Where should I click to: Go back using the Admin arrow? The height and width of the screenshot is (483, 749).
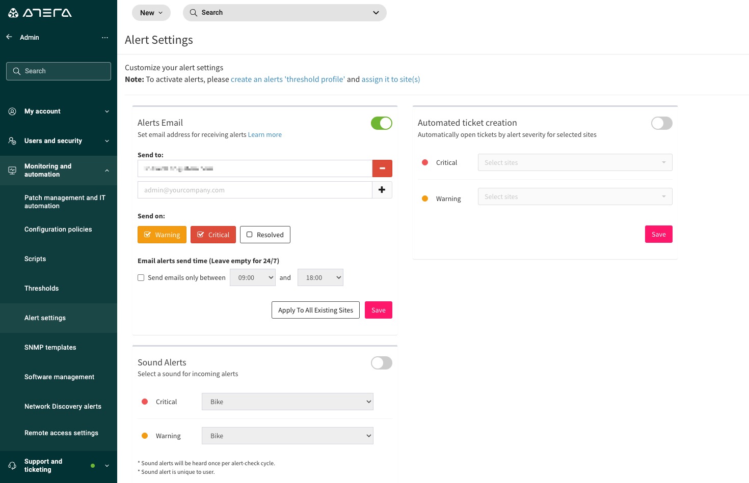[x=9, y=37]
